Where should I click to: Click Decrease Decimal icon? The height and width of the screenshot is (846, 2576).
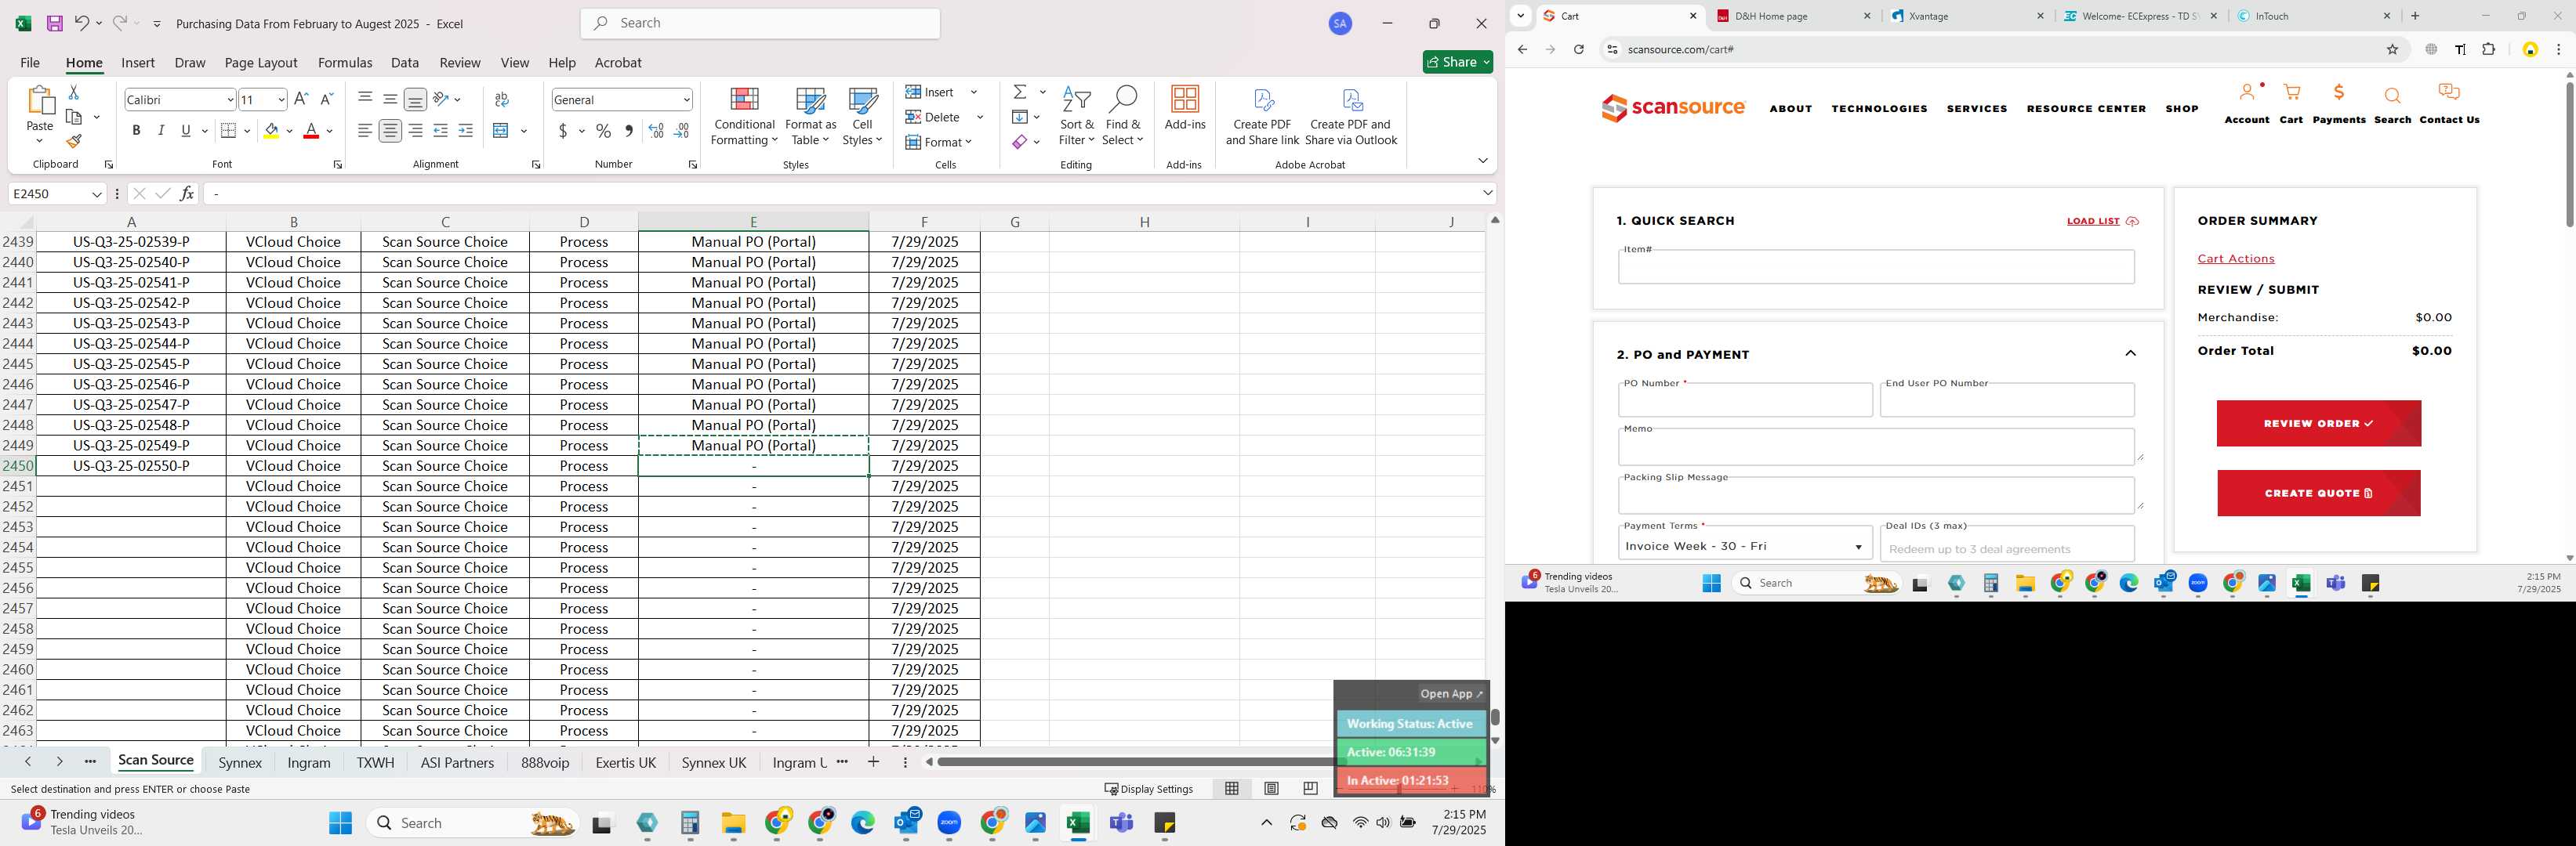coord(682,131)
